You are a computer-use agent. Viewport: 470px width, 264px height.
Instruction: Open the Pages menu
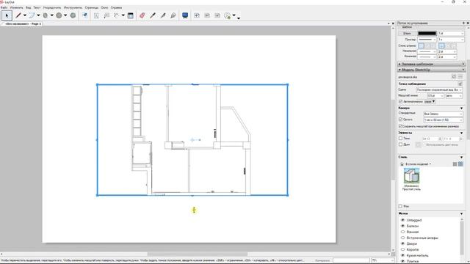pyautogui.click(x=91, y=7)
